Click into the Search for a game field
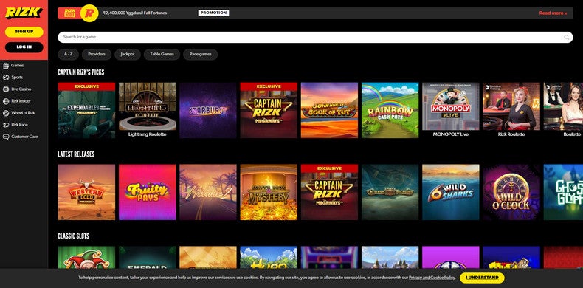 (315, 37)
